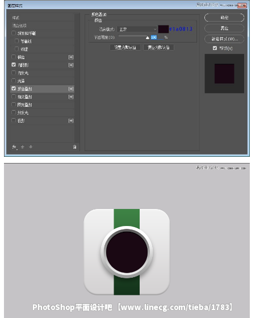264x318 pixels.
Task: Open the 外发光 (Outer Glow) row label
Action: pyautogui.click(x=23, y=113)
